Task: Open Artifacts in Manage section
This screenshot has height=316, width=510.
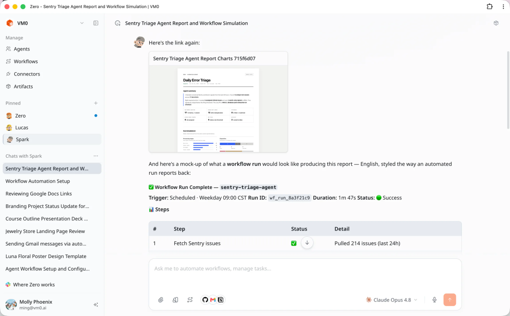Action: [23, 86]
